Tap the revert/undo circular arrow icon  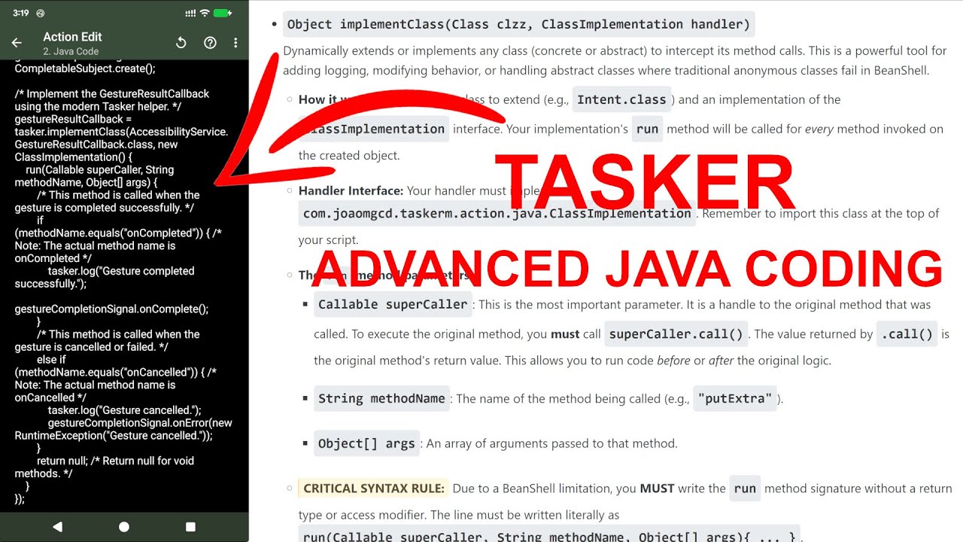[181, 43]
